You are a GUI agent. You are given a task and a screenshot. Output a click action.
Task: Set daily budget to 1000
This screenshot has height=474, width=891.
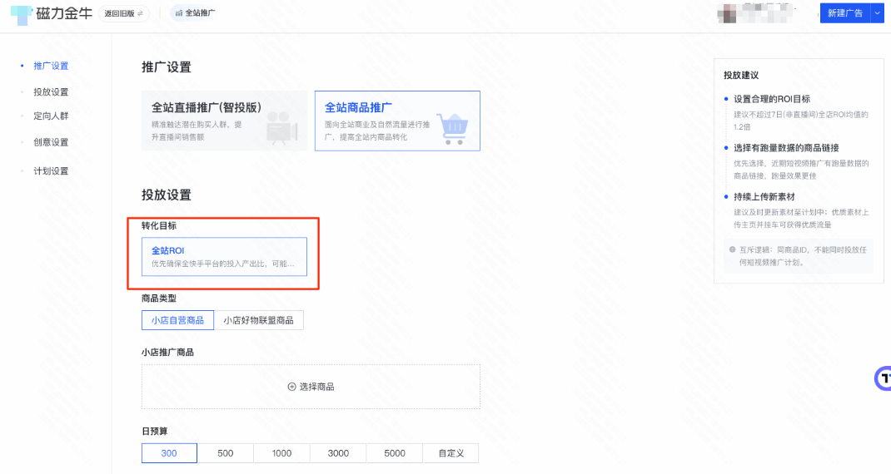pos(281,453)
